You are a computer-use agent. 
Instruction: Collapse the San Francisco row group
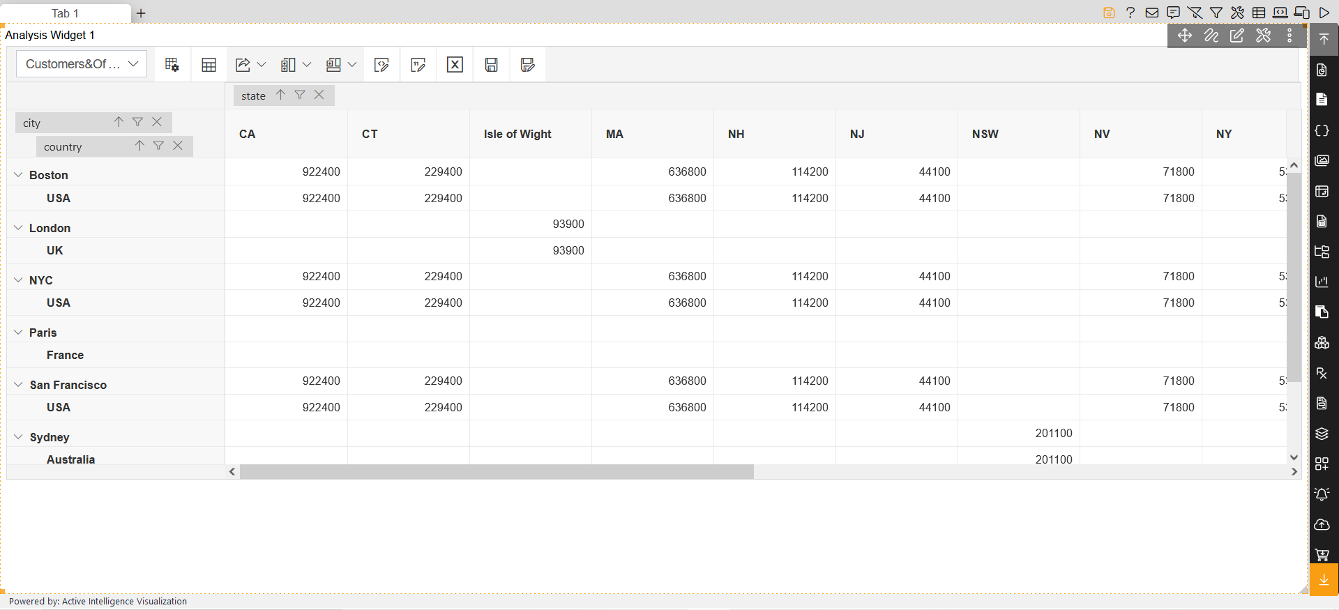point(18,385)
